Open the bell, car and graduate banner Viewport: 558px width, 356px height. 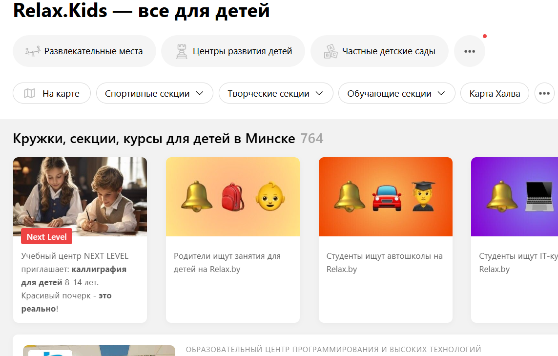(385, 196)
